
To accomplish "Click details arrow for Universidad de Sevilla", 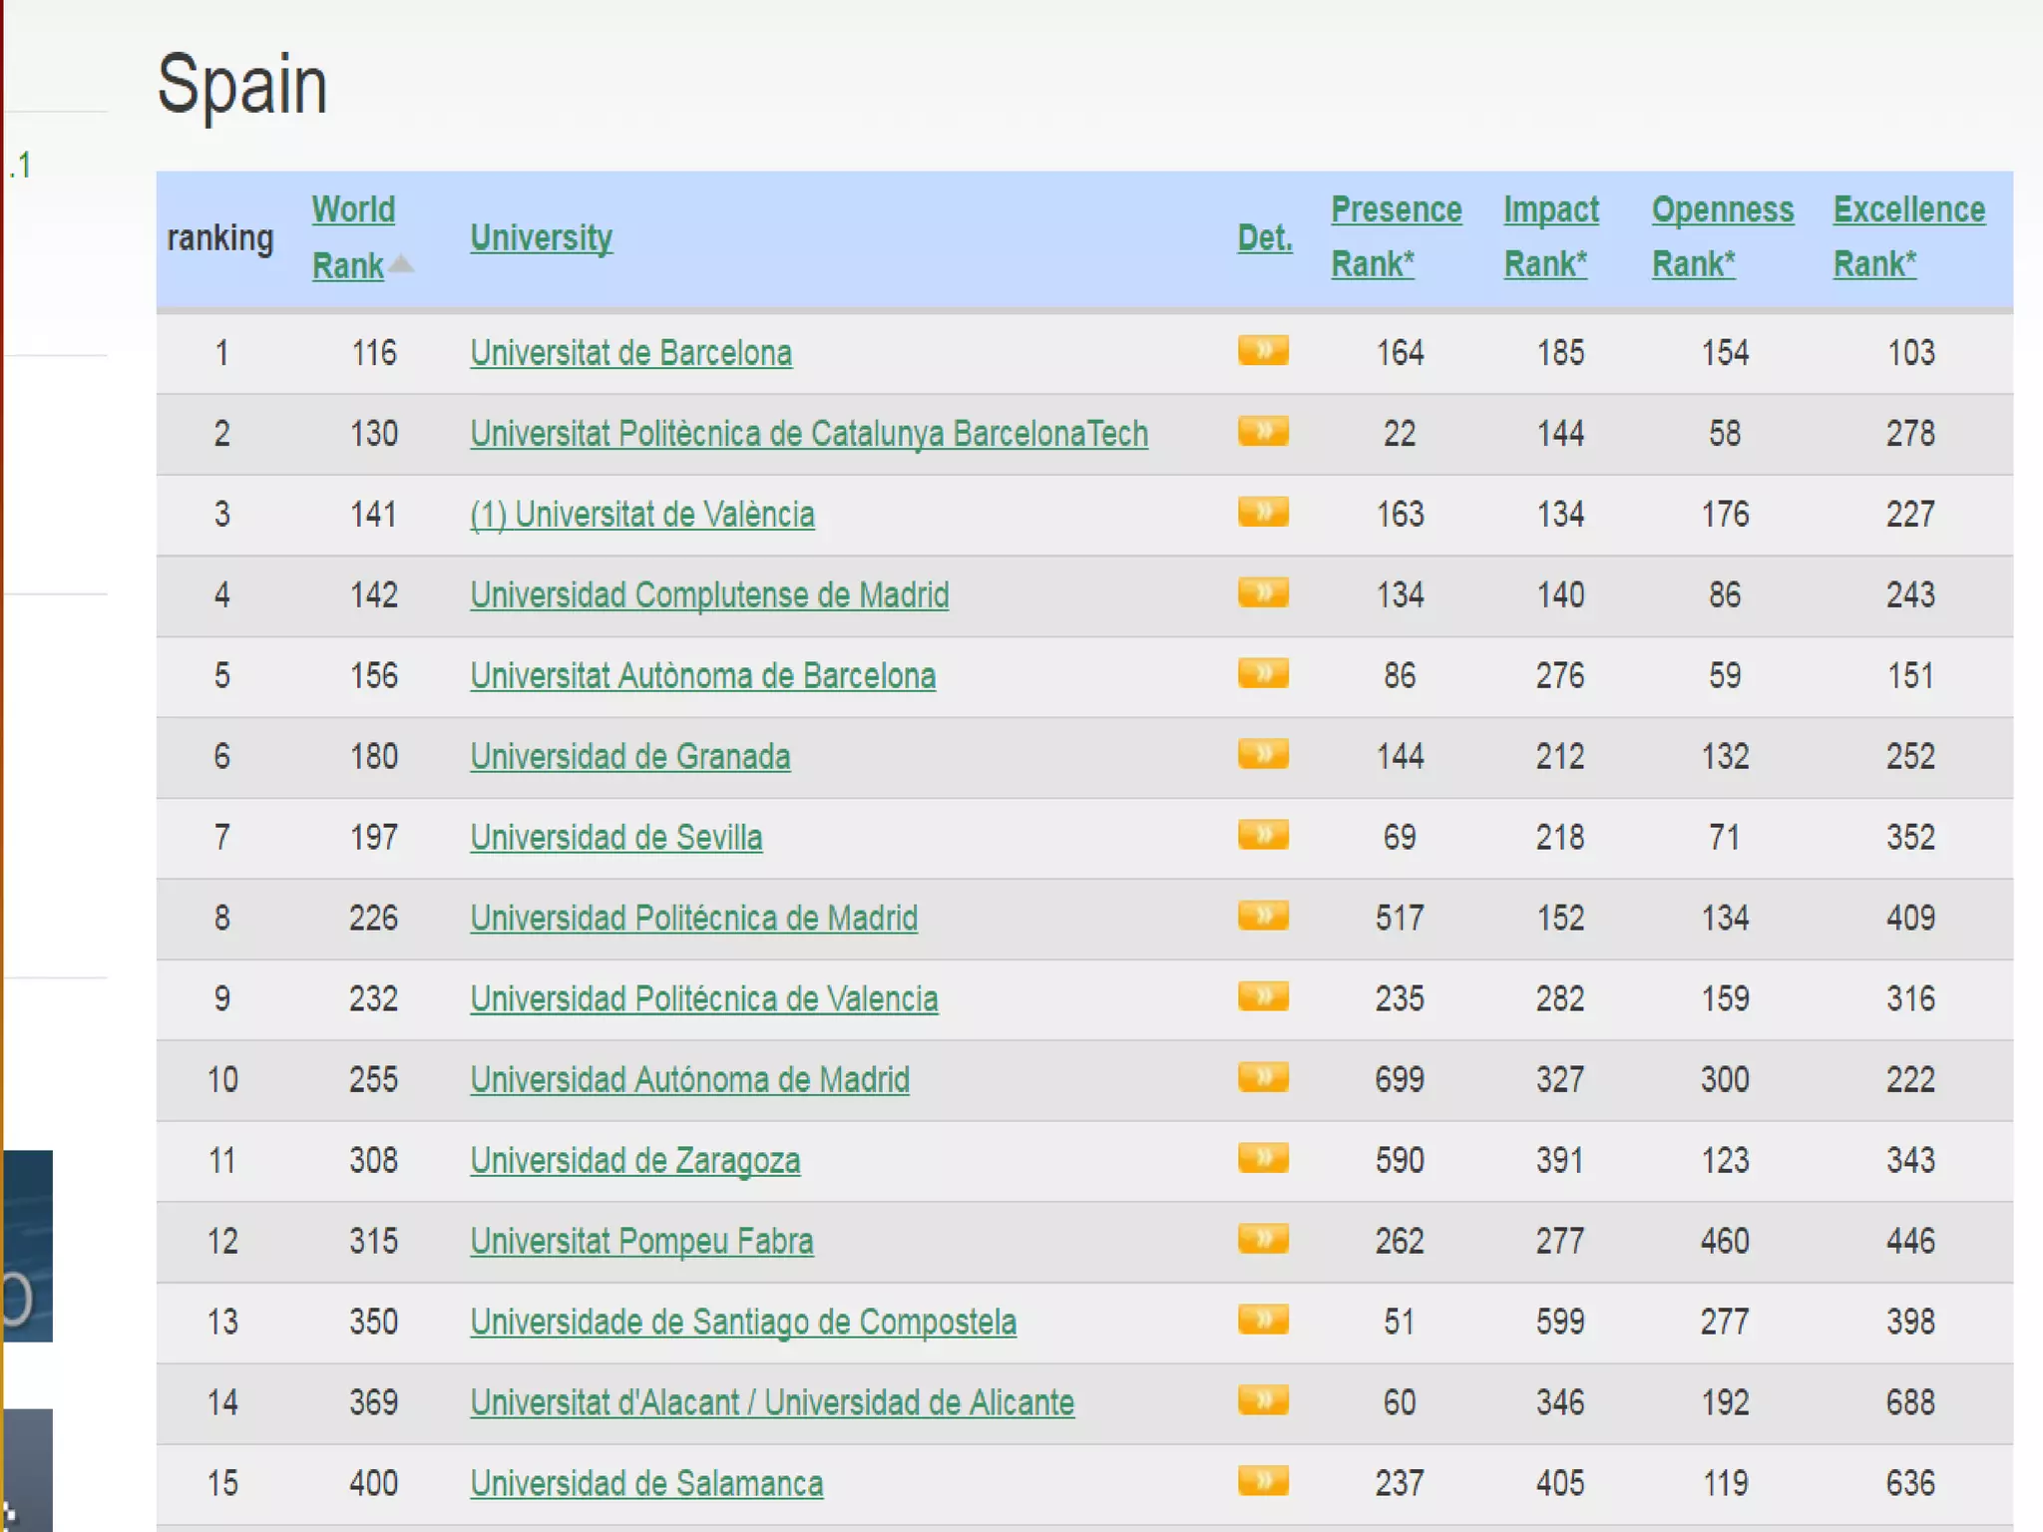I will (x=1263, y=835).
